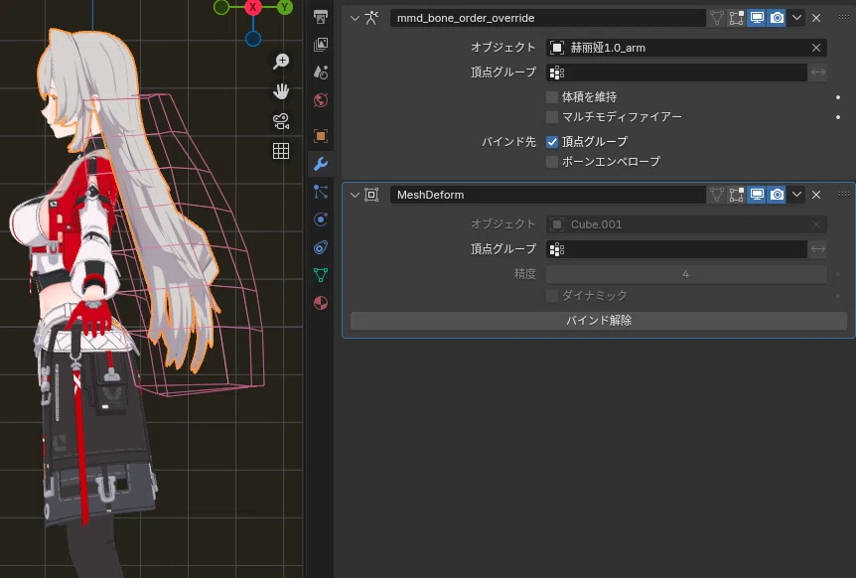This screenshot has width=856, height=578.
Task: Enable the 体積を維持 checkbox
Action: (552, 97)
